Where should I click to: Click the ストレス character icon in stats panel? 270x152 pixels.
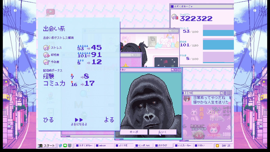[46, 48]
